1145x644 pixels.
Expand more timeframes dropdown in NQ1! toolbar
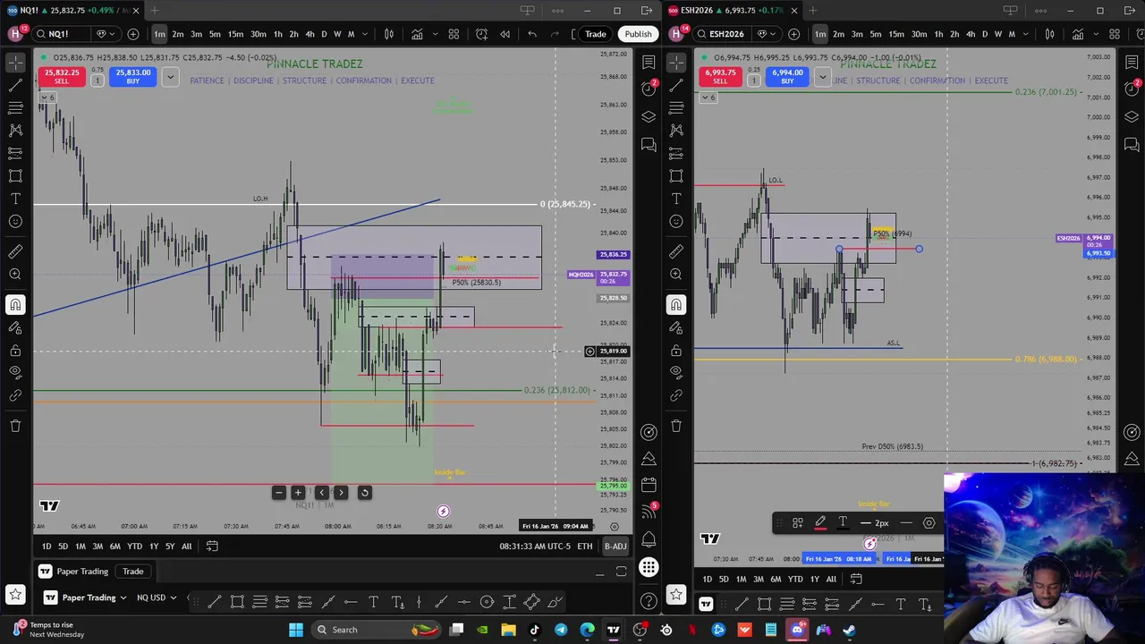tap(366, 34)
